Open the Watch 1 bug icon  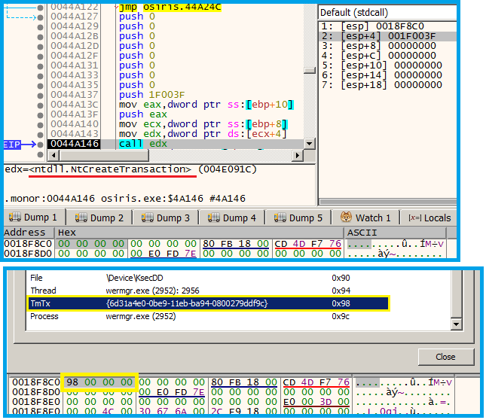(x=346, y=218)
